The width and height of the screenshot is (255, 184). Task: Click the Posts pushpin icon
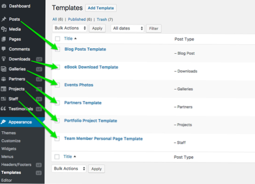tap(4, 19)
